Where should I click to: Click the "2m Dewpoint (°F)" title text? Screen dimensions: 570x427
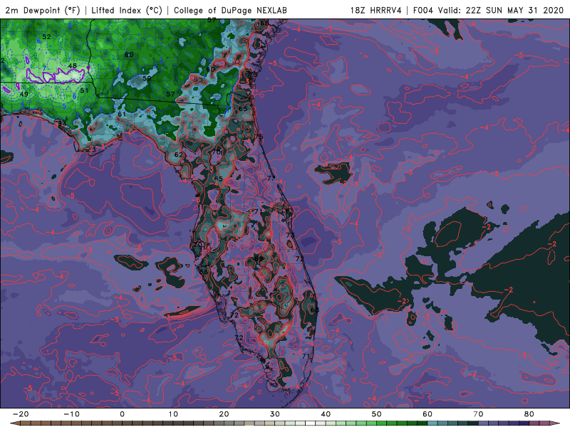43,10
